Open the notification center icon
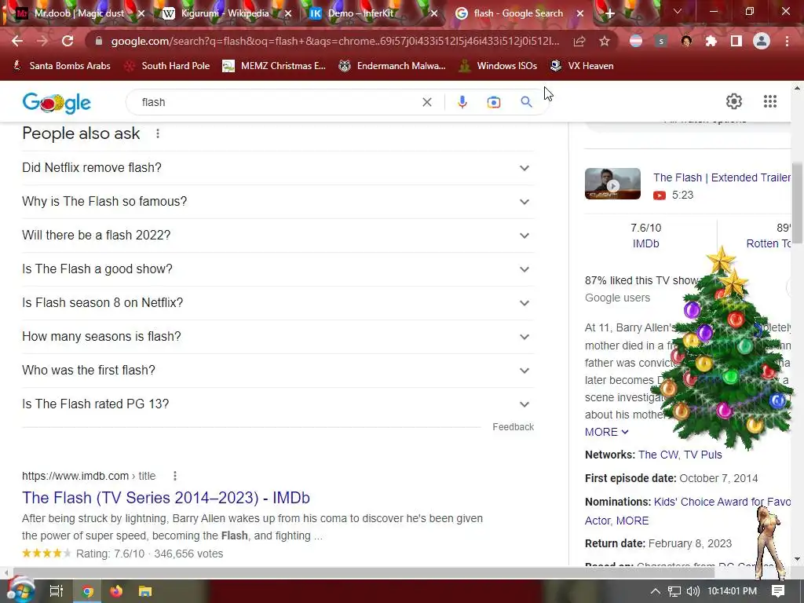The width and height of the screenshot is (804, 603). (x=778, y=591)
